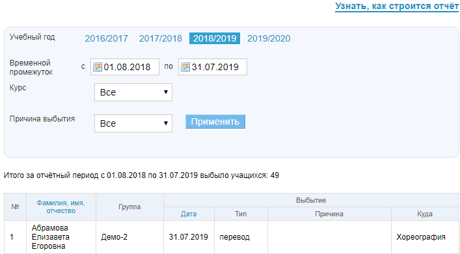The image size is (460, 254).
Task: Click the Причина column header
Action: click(x=329, y=214)
